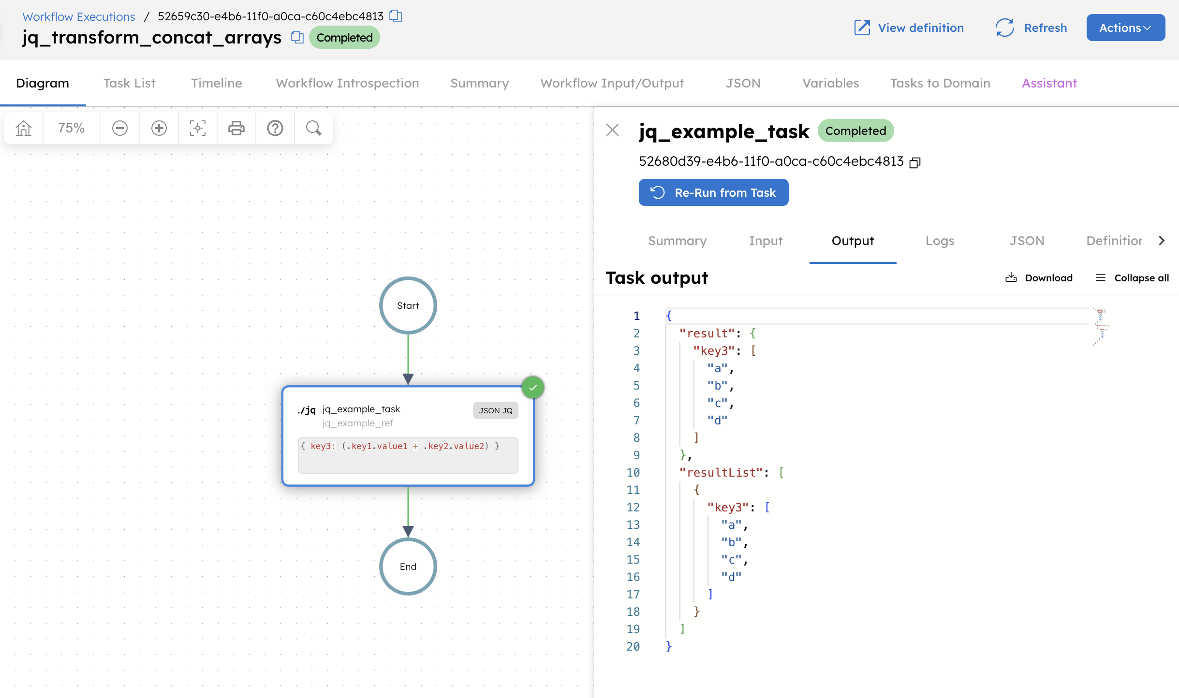Viewport: 1179px width, 698px height.
Task: Open the diagram search icon
Action: click(313, 128)
